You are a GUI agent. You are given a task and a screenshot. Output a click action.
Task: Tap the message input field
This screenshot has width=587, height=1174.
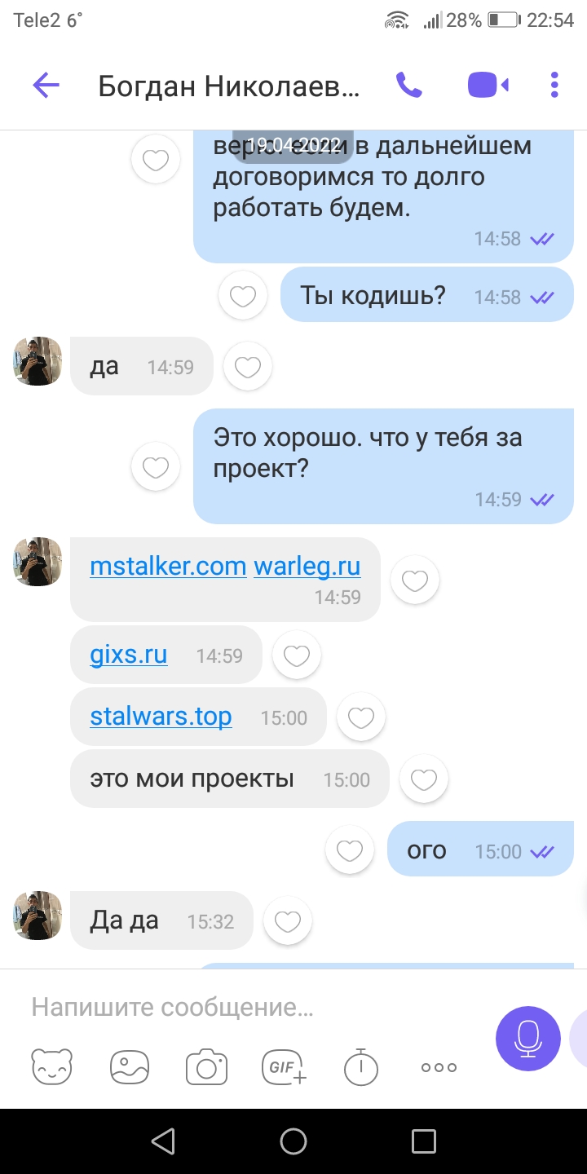[253, 1008]
